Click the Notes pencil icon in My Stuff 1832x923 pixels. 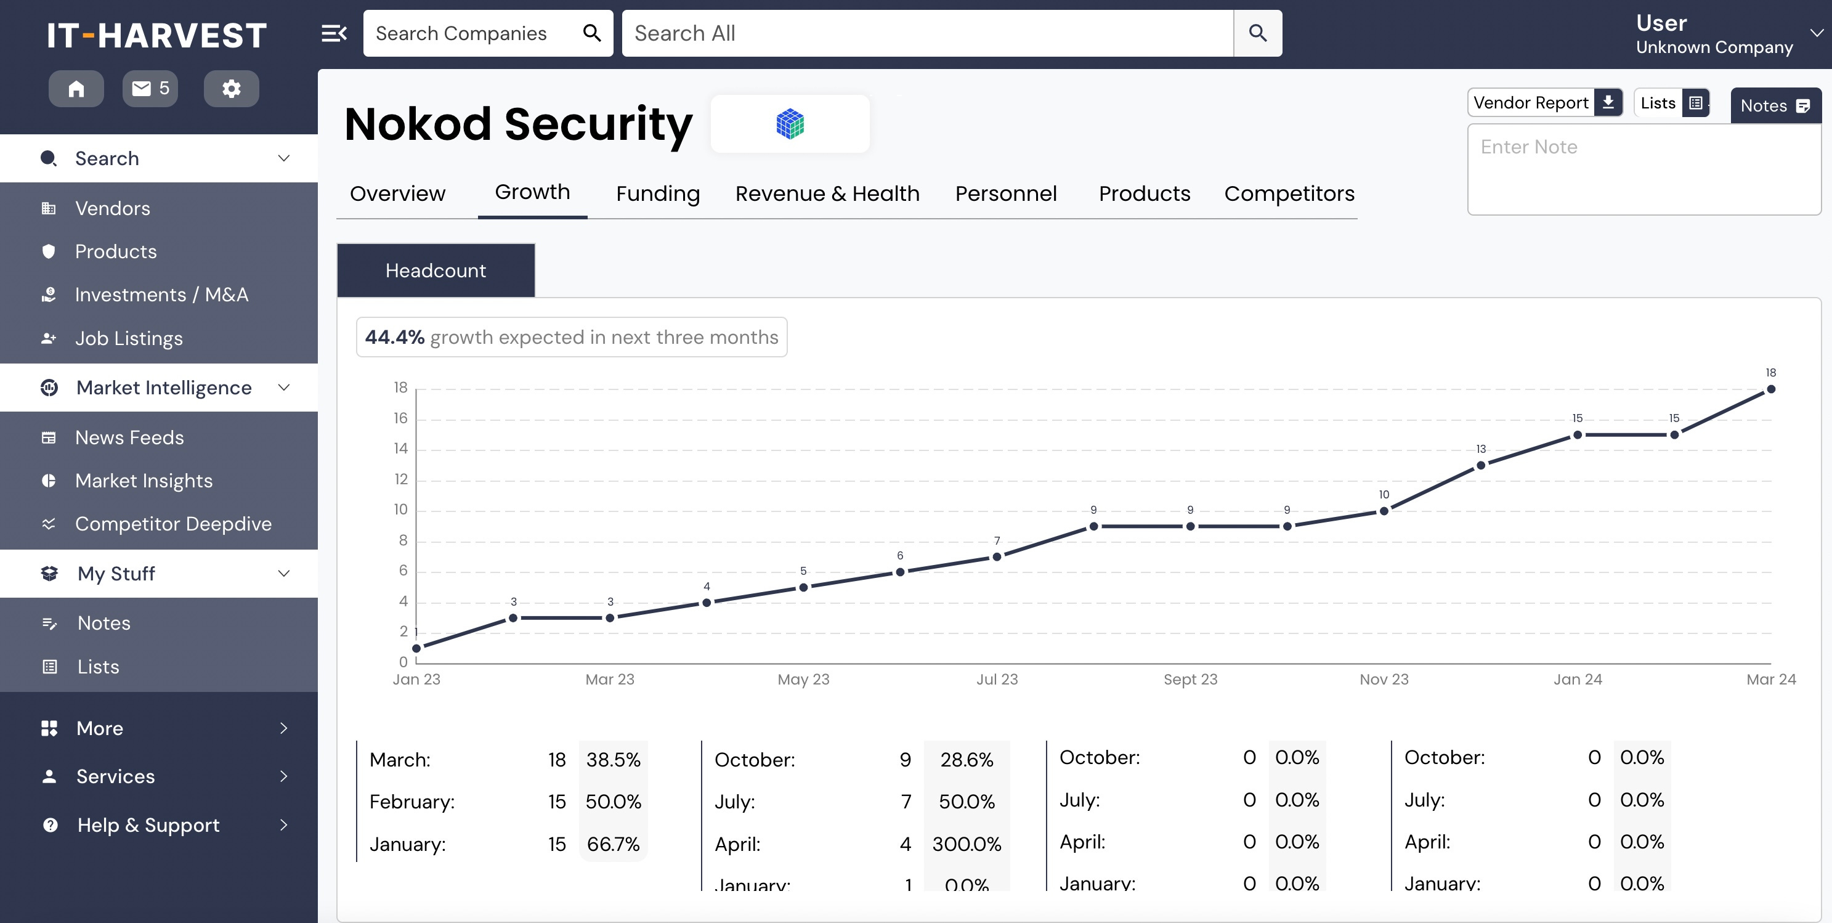tap(49, 624)
